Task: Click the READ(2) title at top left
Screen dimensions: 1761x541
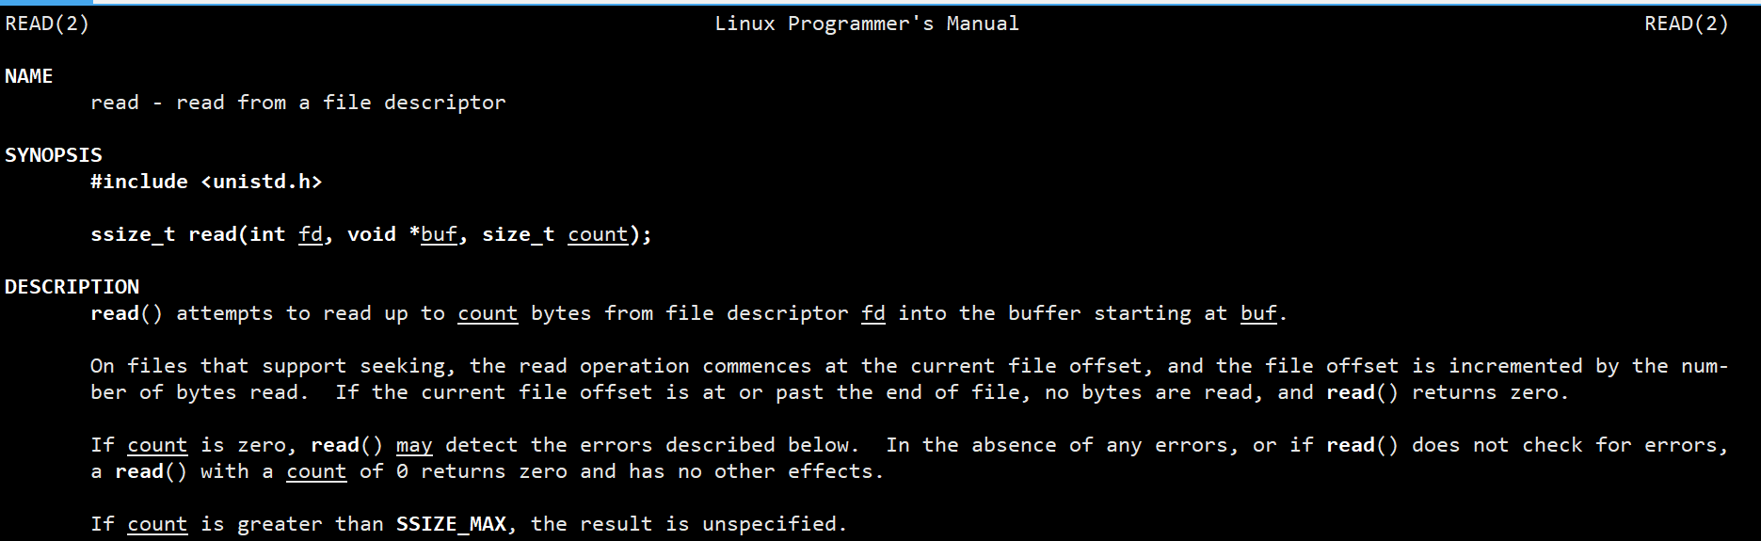Action: [47, 24]
